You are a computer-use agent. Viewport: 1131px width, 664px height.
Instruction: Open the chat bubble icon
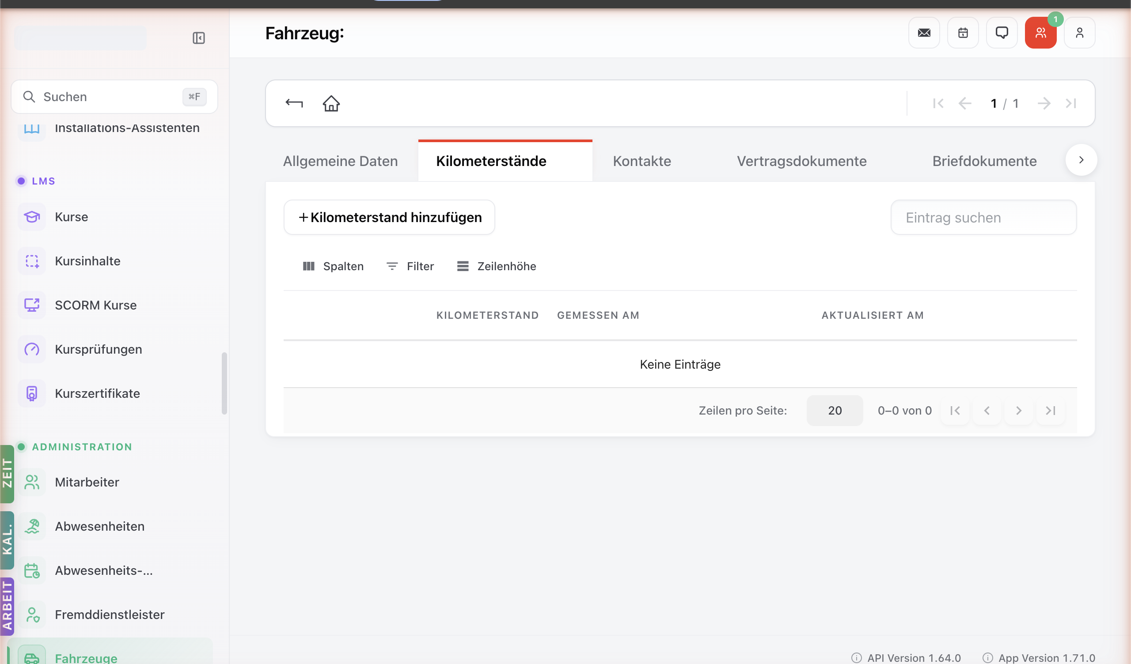click(x=1002, y=33)
